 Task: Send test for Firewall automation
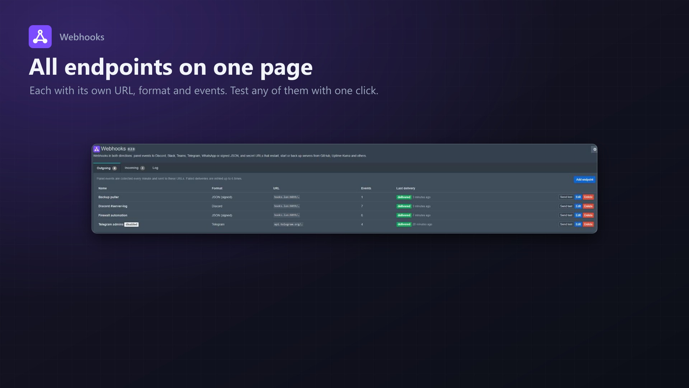pos(566,215)
